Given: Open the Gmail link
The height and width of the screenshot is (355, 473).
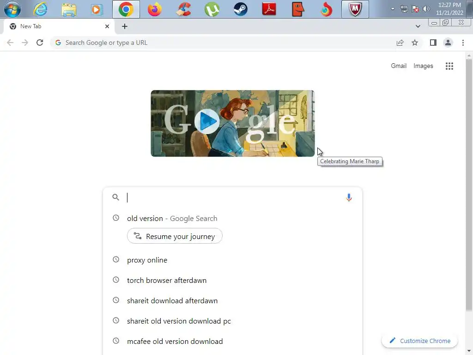Looking at the screenshot, I should pos(399,66).
